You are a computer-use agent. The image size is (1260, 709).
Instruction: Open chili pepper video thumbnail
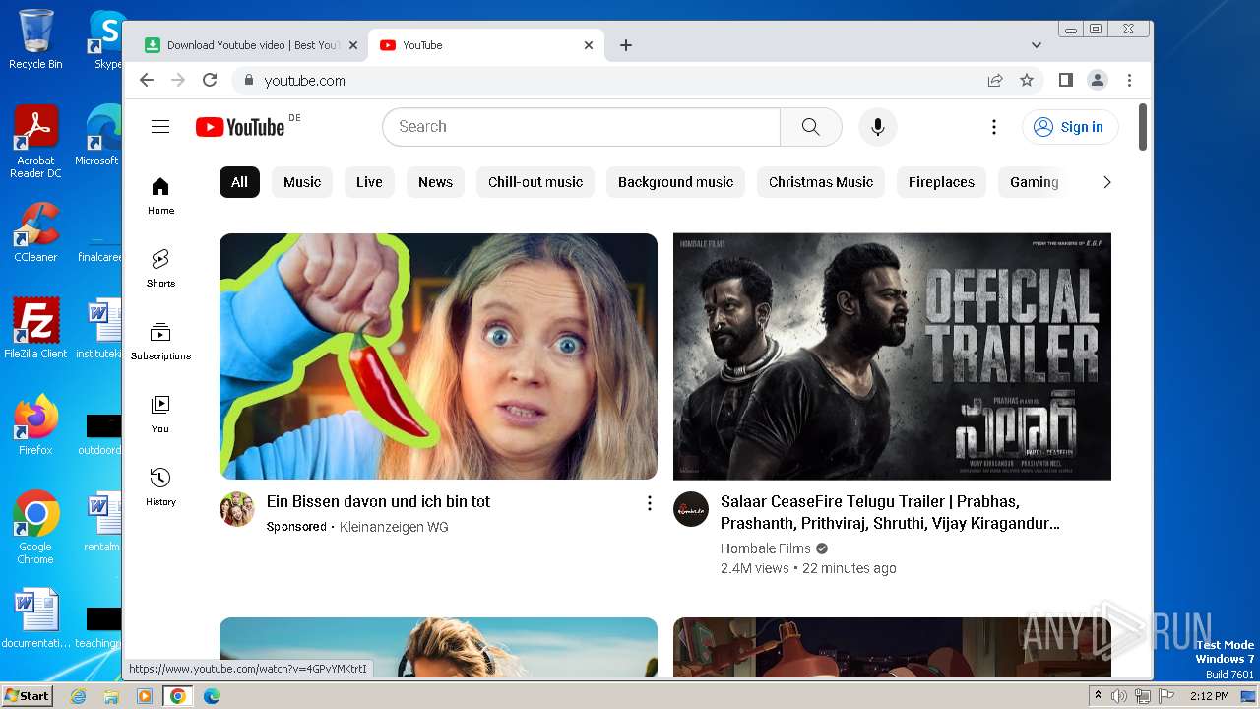pos(438,356)
